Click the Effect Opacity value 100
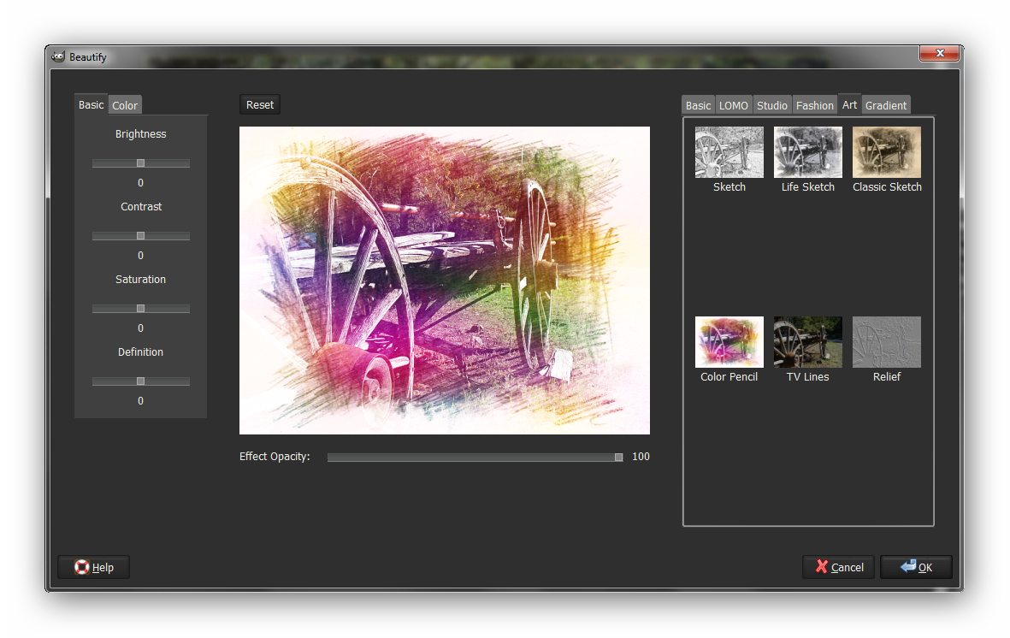The width and height of the screenshot is (1010, 638). [641, 457]
